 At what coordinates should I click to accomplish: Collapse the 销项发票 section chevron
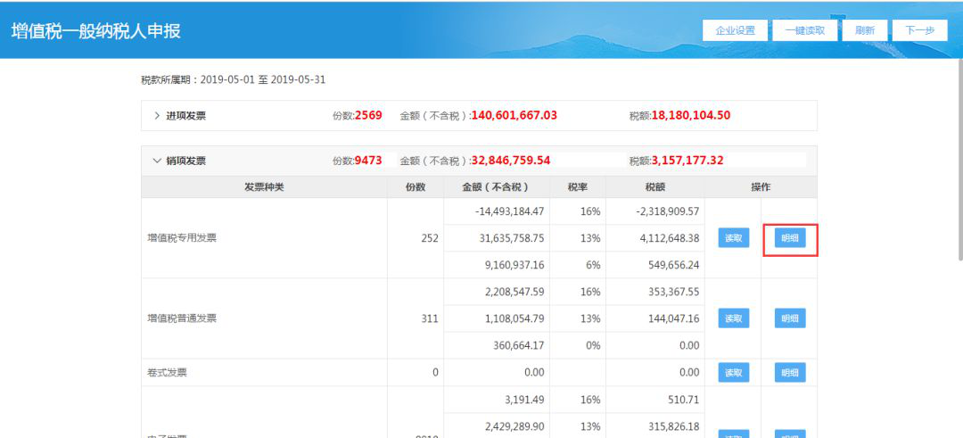pyautogui.click(x=157, y=161)
